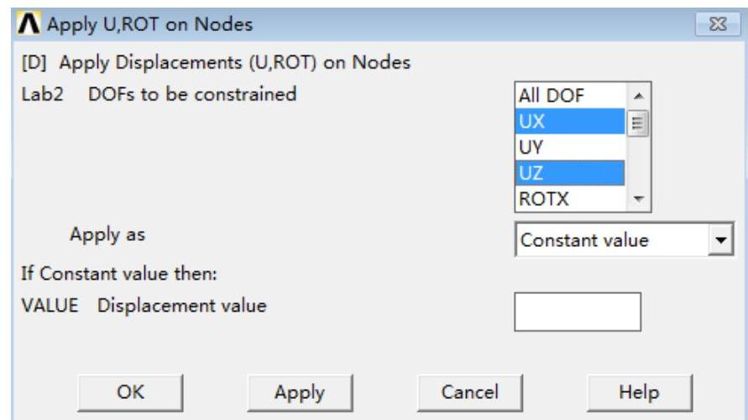
Task: Click the VALUE Displacement value label
Action: (x=144, y=306)
